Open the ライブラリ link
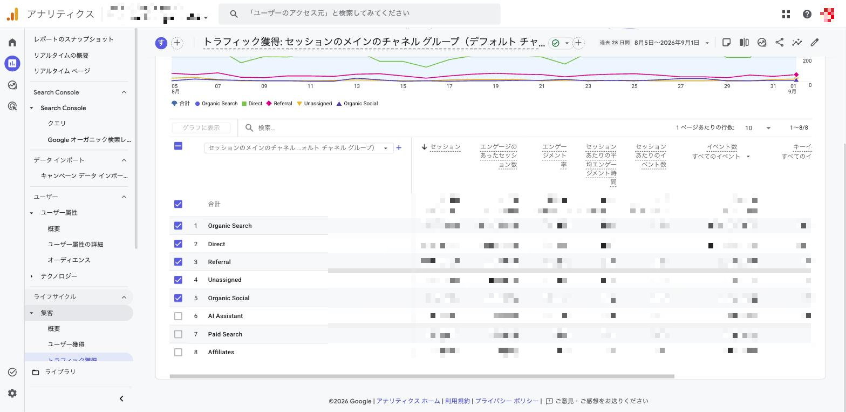846x412 pixels. point(60,372)
